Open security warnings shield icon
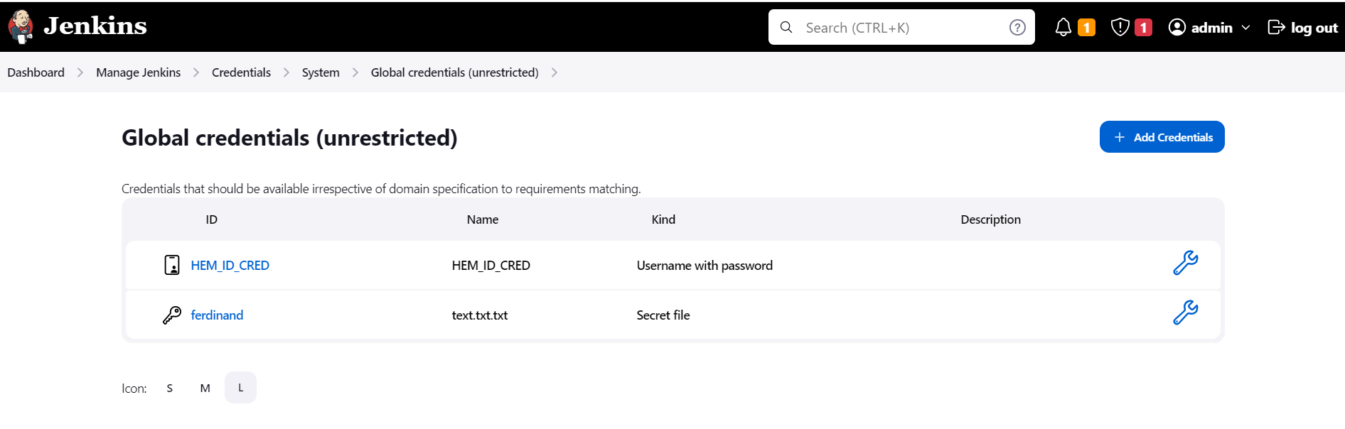Viewport: 1345px width, 429px height. (1120, 27)
